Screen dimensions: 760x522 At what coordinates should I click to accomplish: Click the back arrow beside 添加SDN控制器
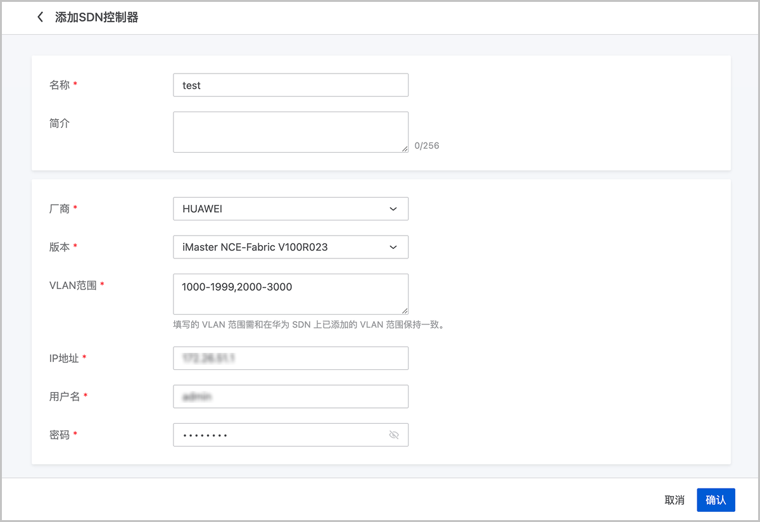tap(41, 17)
